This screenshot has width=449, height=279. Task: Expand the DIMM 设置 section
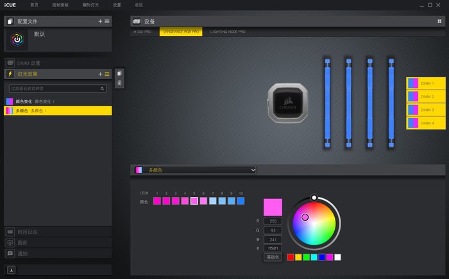click(x=58, y=63)
